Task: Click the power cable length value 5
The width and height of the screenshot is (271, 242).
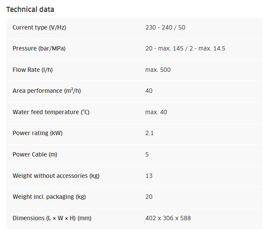Action: (147, 154)
